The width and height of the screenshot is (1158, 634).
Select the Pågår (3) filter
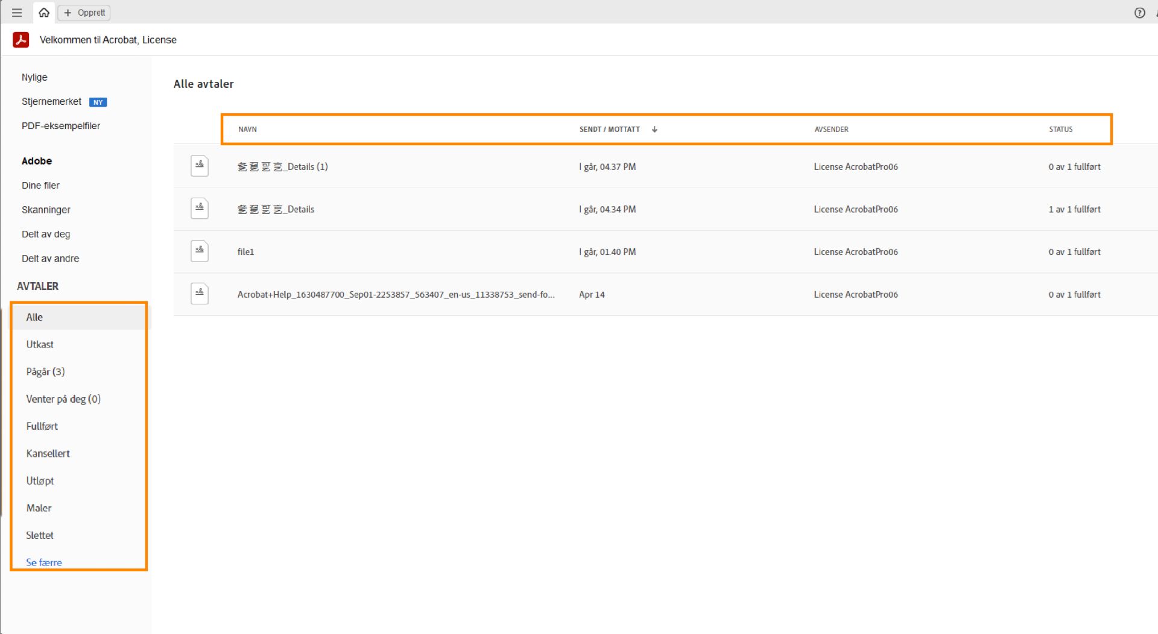click(x=45, y=372)
